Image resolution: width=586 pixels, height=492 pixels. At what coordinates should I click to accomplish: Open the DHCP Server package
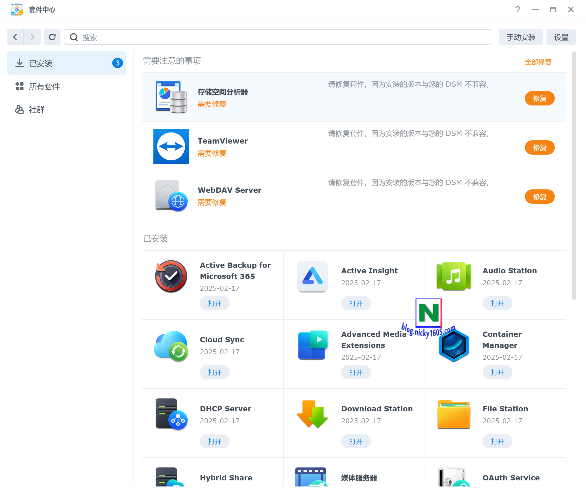click(x=214, y=441)
